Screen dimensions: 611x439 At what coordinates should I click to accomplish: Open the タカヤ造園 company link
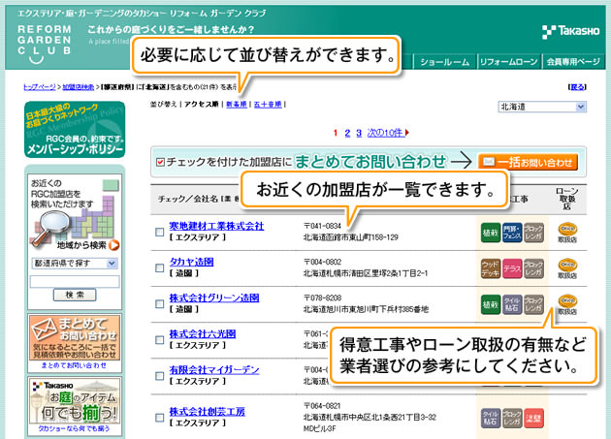click(191, 263)
